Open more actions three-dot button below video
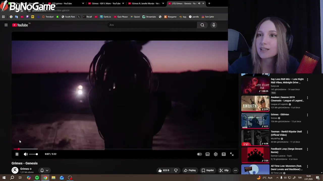The width and height of the screenshot is (323, 181). [x=235, y=170]
